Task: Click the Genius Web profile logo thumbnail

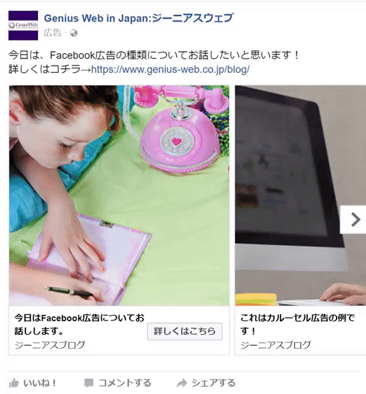Action: point(23,26)
